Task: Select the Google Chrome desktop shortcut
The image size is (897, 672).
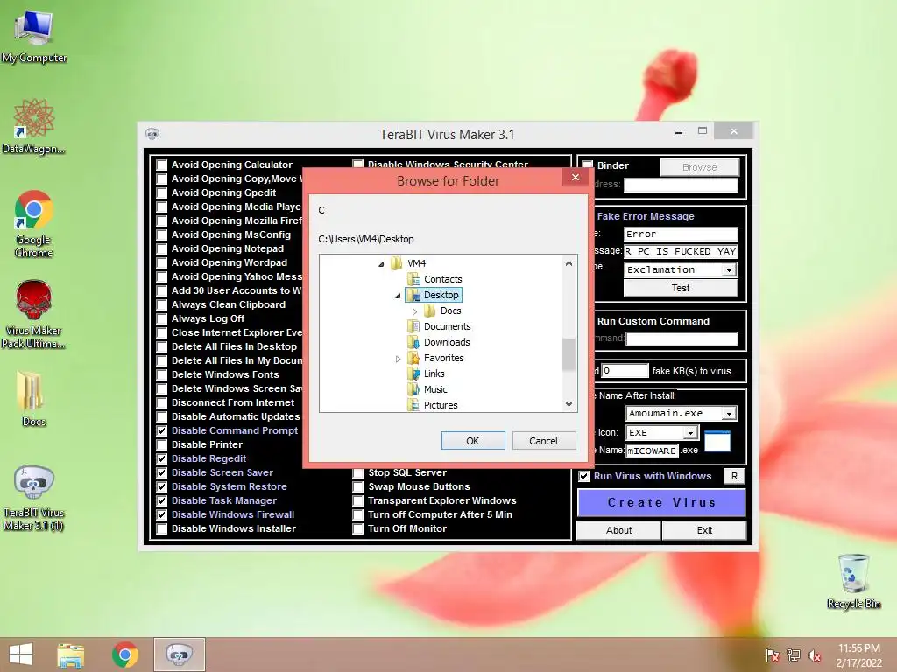Action: pos(34,223)
